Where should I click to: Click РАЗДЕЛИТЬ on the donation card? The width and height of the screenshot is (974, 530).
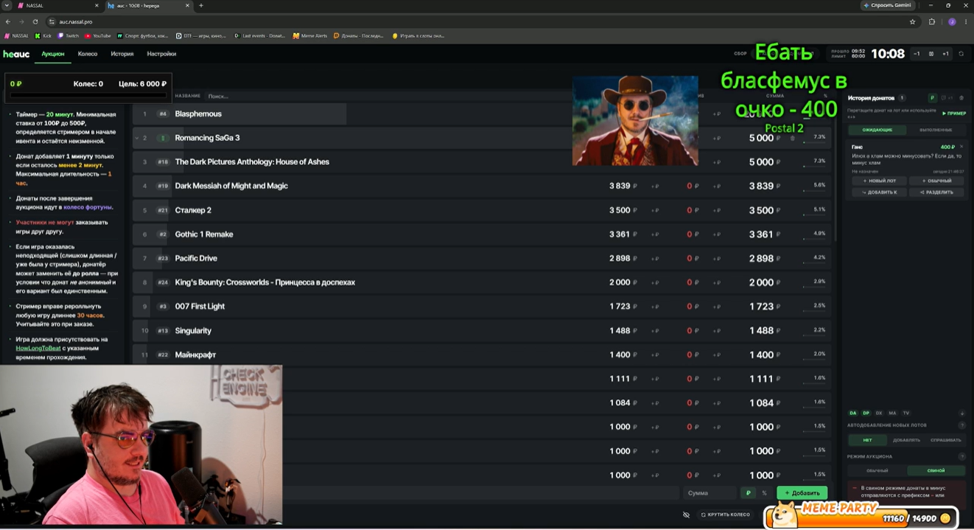point(936,192)
